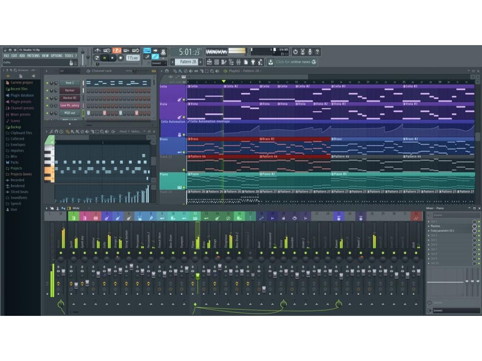The image size is (482, 361).
Task: Click the Host 1 channel button
Action: 70,83
